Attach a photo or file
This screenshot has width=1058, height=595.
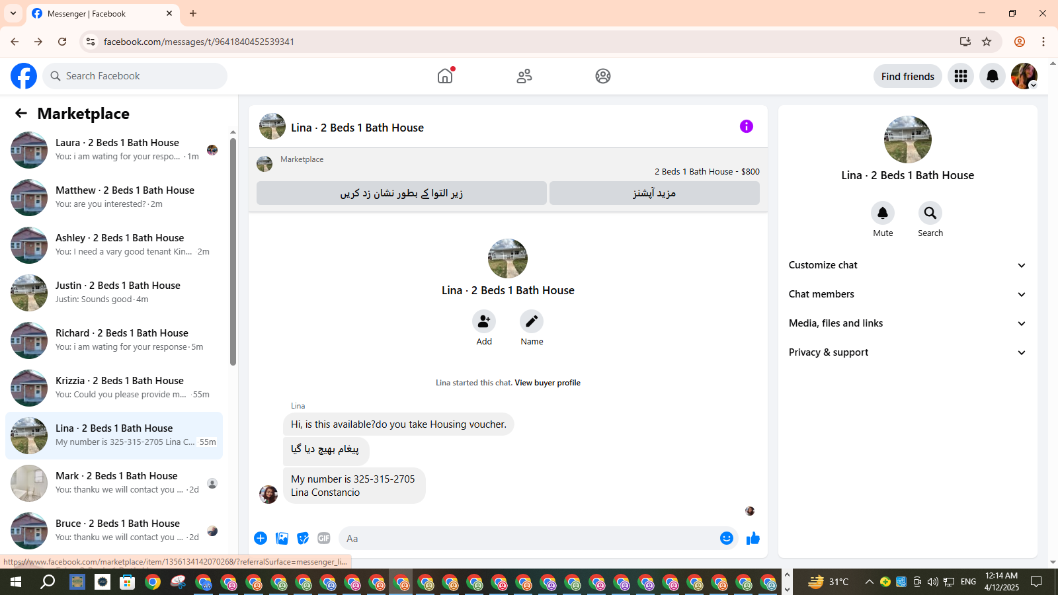coord(282,538)
